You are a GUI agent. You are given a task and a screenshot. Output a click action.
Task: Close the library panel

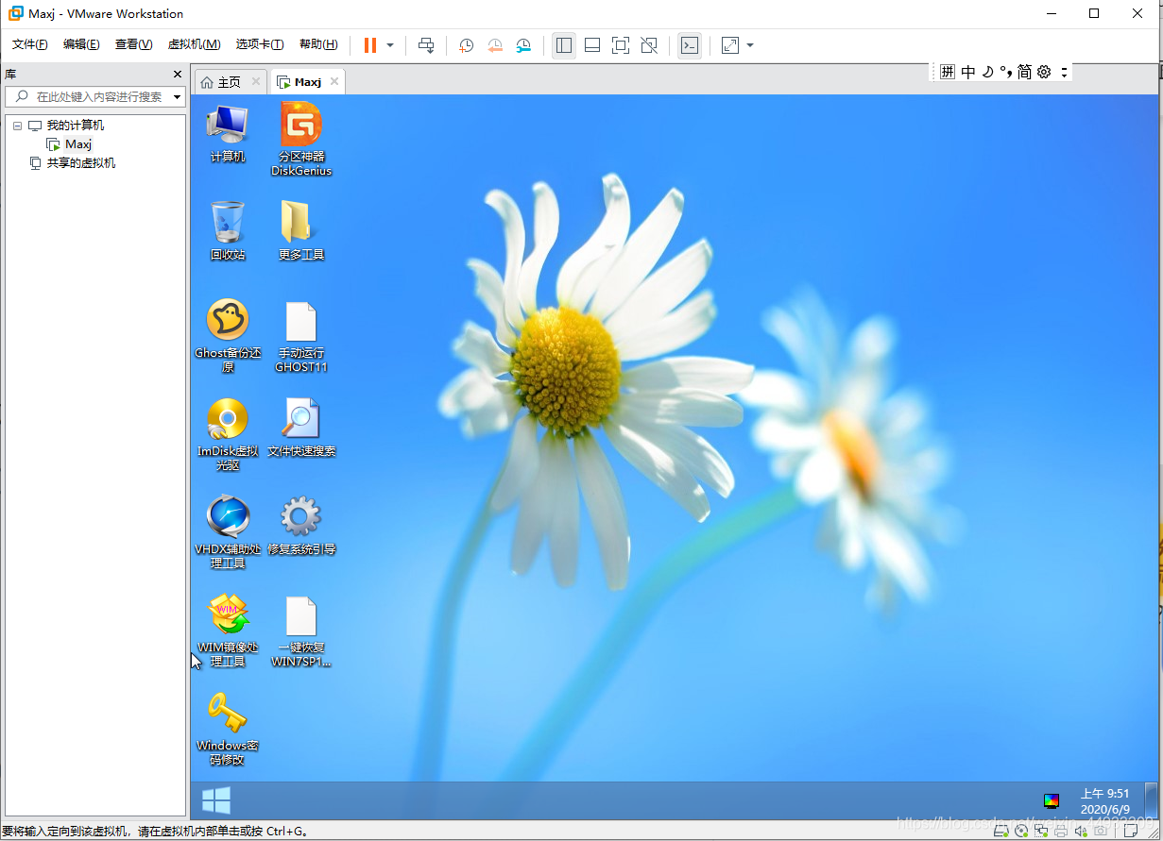[178, 74]
